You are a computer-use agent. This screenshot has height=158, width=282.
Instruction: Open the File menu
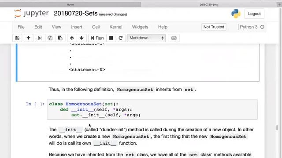[x=21, y=27]
